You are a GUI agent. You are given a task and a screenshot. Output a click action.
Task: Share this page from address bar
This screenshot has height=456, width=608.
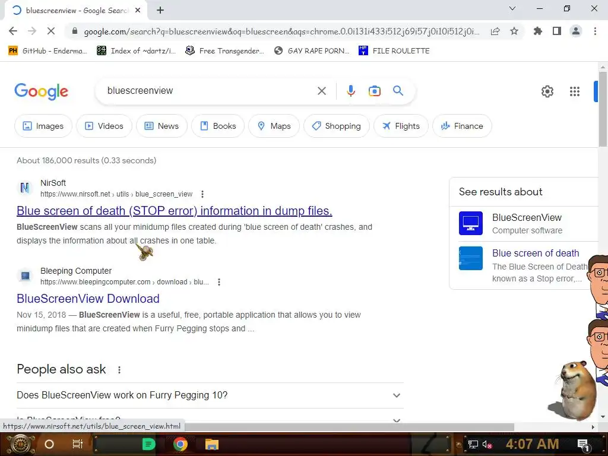tap(495, 31)
